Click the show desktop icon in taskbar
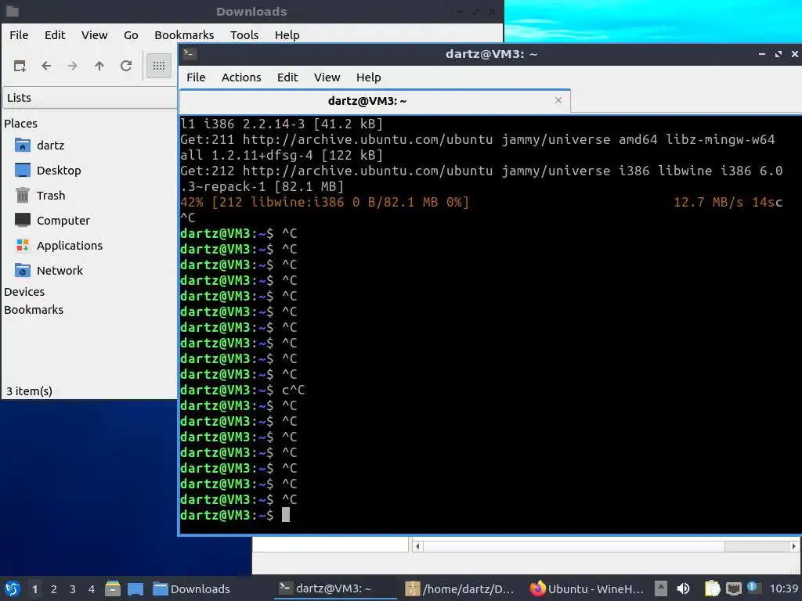This screenshot has width=802, height=601. tap(135, 588)
